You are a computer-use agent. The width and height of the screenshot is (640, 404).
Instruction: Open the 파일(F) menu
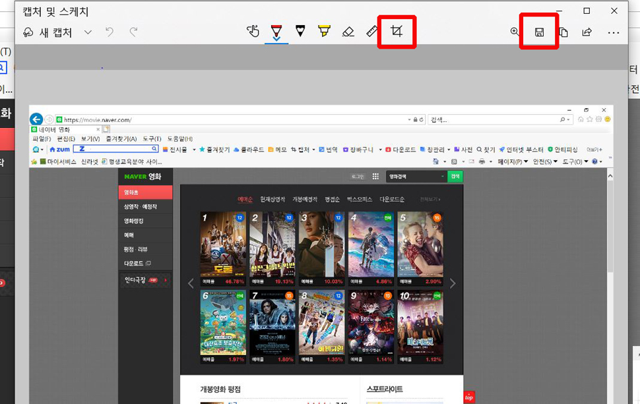coord(42,139)
